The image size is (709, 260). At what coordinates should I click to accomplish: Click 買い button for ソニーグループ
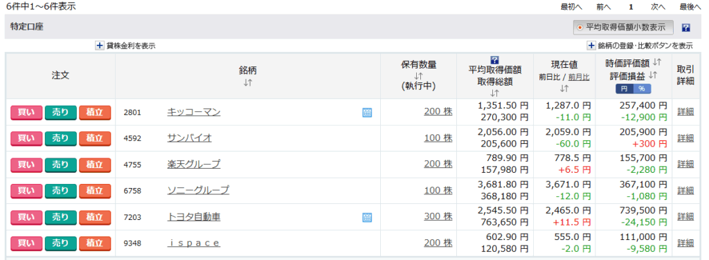point(26,191)
